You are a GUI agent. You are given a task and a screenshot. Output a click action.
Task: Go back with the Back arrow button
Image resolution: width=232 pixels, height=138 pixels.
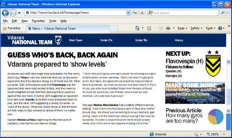5,13
